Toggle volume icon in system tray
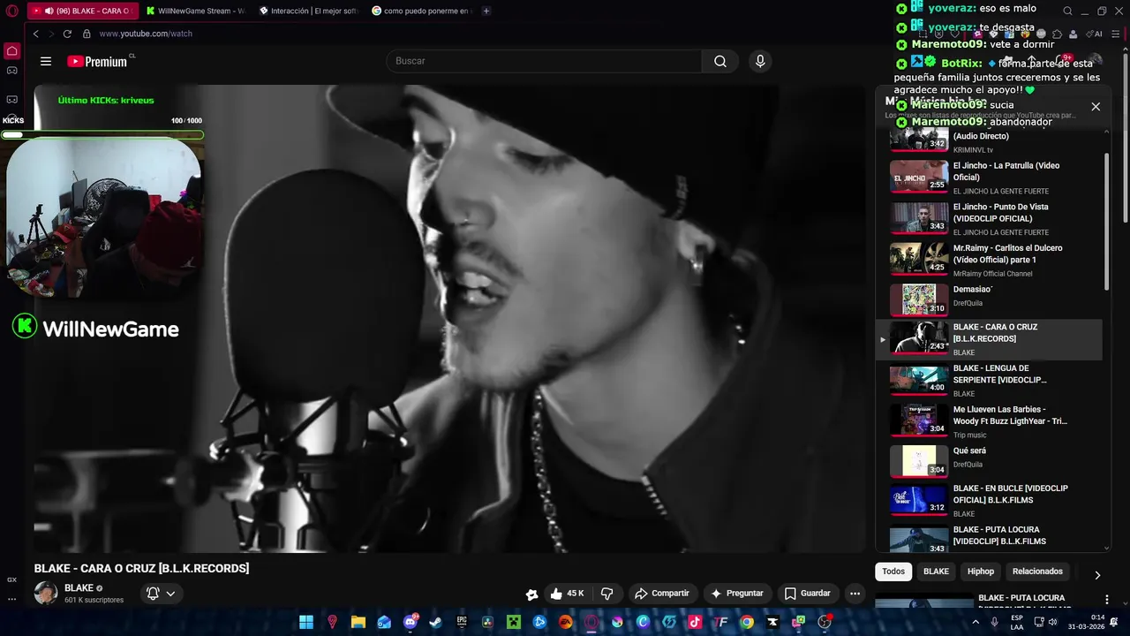The height and width of the screenshot is (636, 1130). pos(1052,622)
